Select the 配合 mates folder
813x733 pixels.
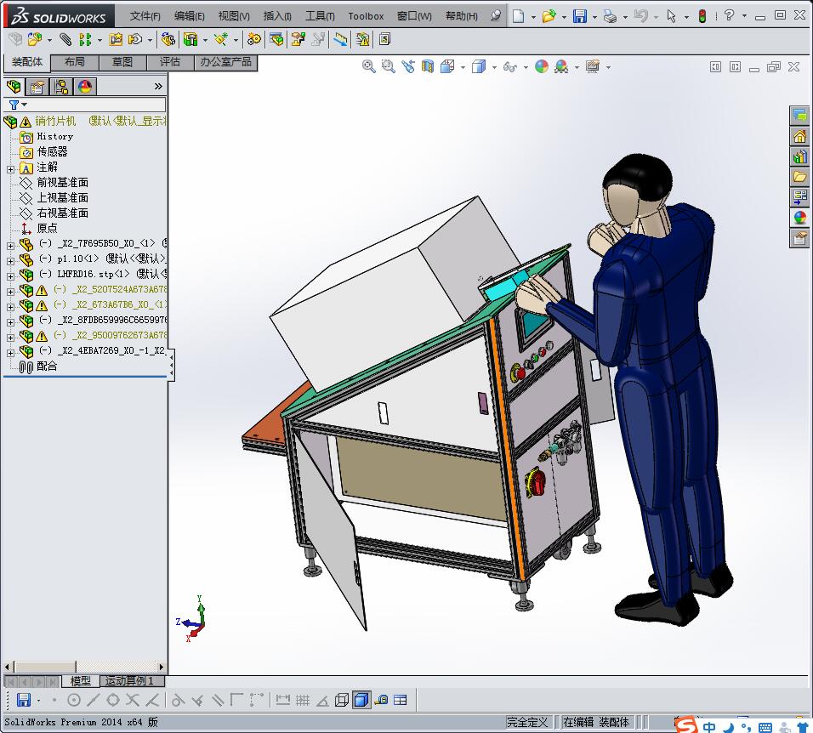point(47,366)
